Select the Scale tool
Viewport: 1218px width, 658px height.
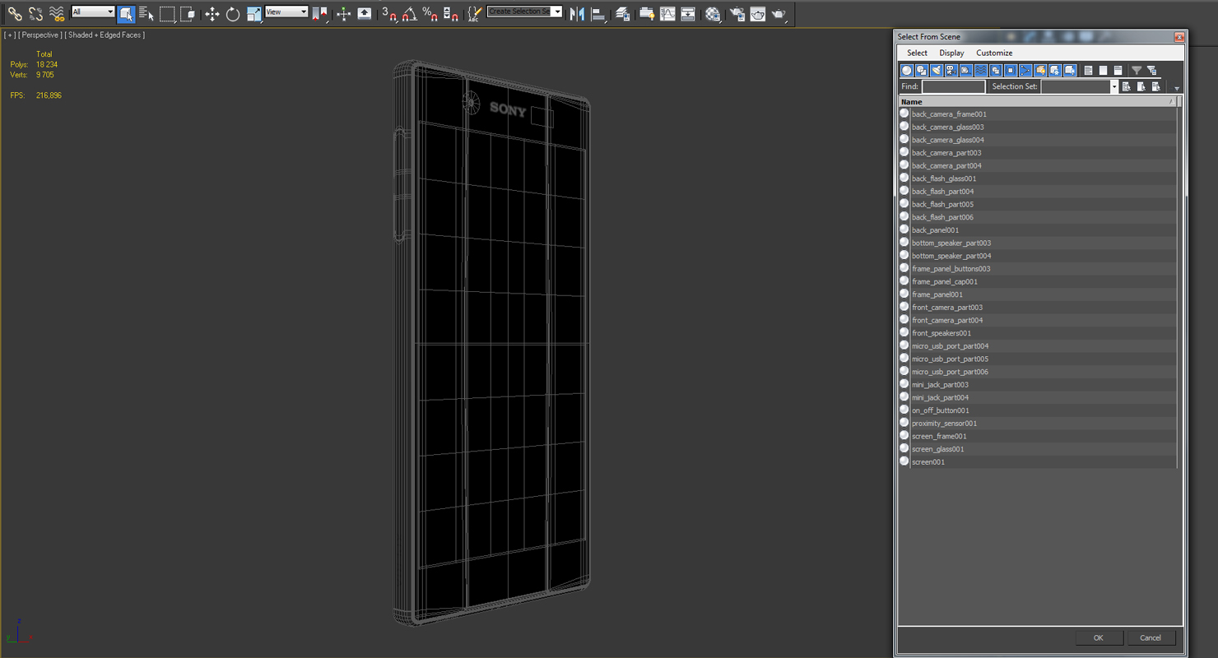(253, 13)
